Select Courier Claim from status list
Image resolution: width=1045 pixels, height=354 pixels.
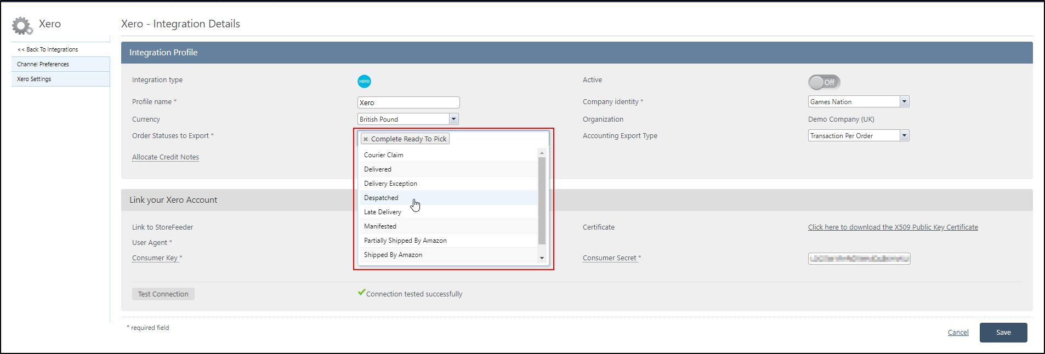[x=448, y=155]
